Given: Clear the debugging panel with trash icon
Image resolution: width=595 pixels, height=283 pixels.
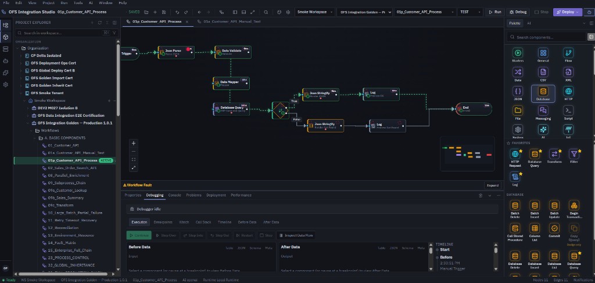Looking at the screenshot, I should pyautogui.click(x=481, y=195).
